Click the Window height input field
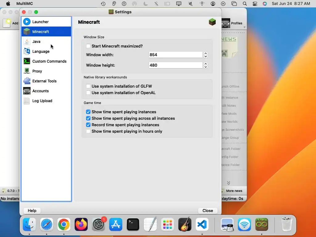 (x=176, y=65)
